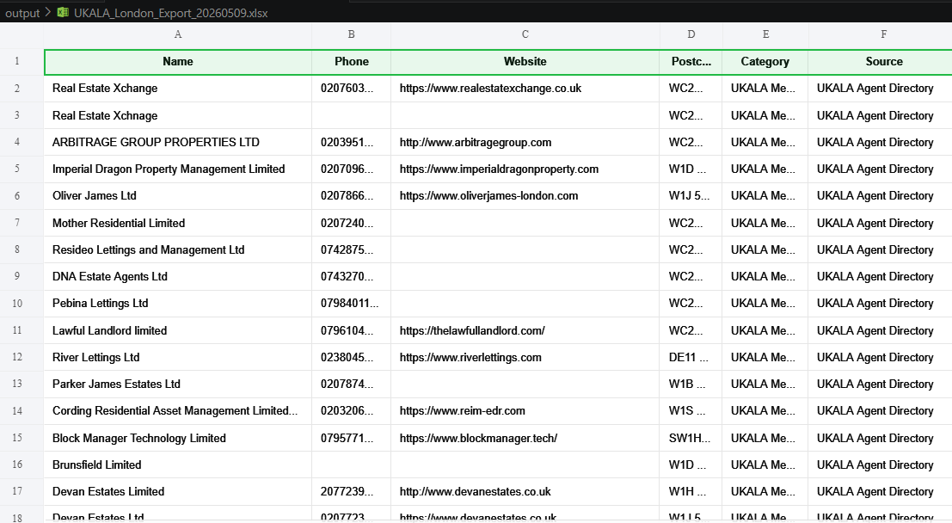This screenshot has width=952, height=523.
Task: Select http://www.devanestates.co.uk cell in row 17
Action: coord(525,491)
